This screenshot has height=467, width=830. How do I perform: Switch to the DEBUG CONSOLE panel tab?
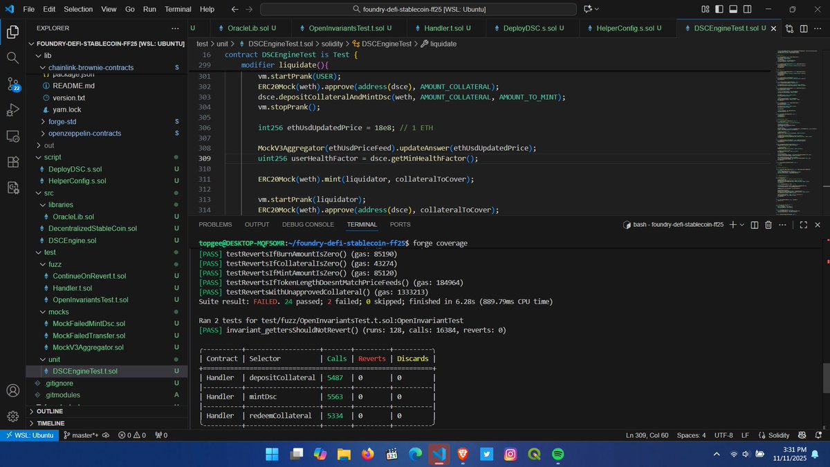[308, 225]
